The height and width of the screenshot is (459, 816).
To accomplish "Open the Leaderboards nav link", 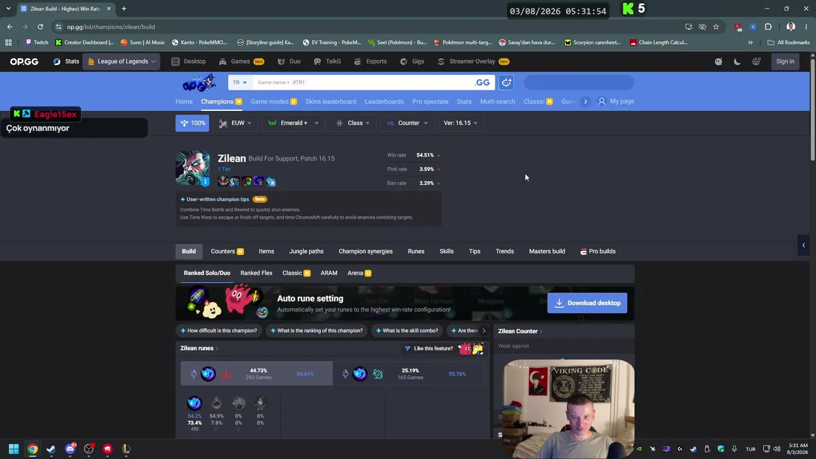I will pos(384,101).
